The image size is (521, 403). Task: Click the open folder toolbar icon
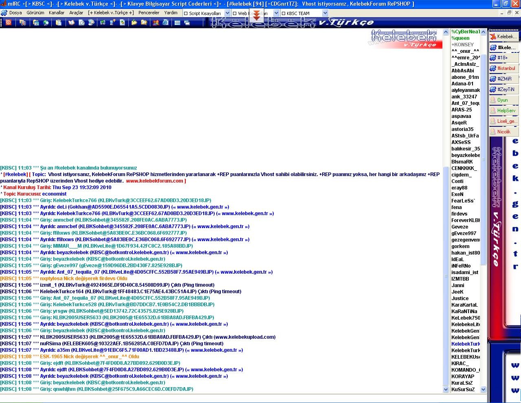[x=134, y=23]
